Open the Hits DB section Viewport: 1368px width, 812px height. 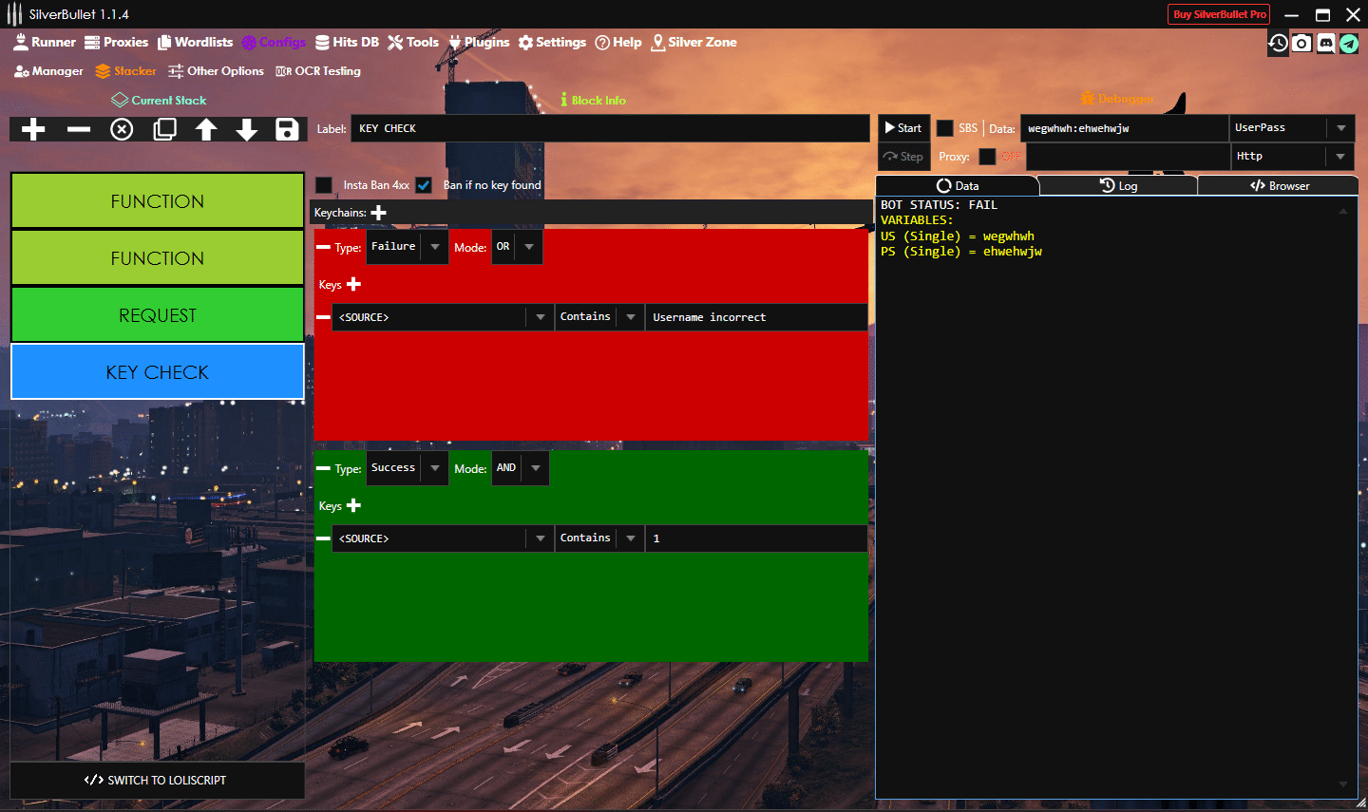347,42
